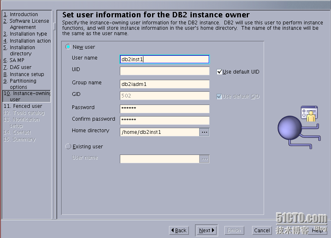Click the UID input field
The height and width of the screenshot is (238, 331).
[x=164, y=71]
